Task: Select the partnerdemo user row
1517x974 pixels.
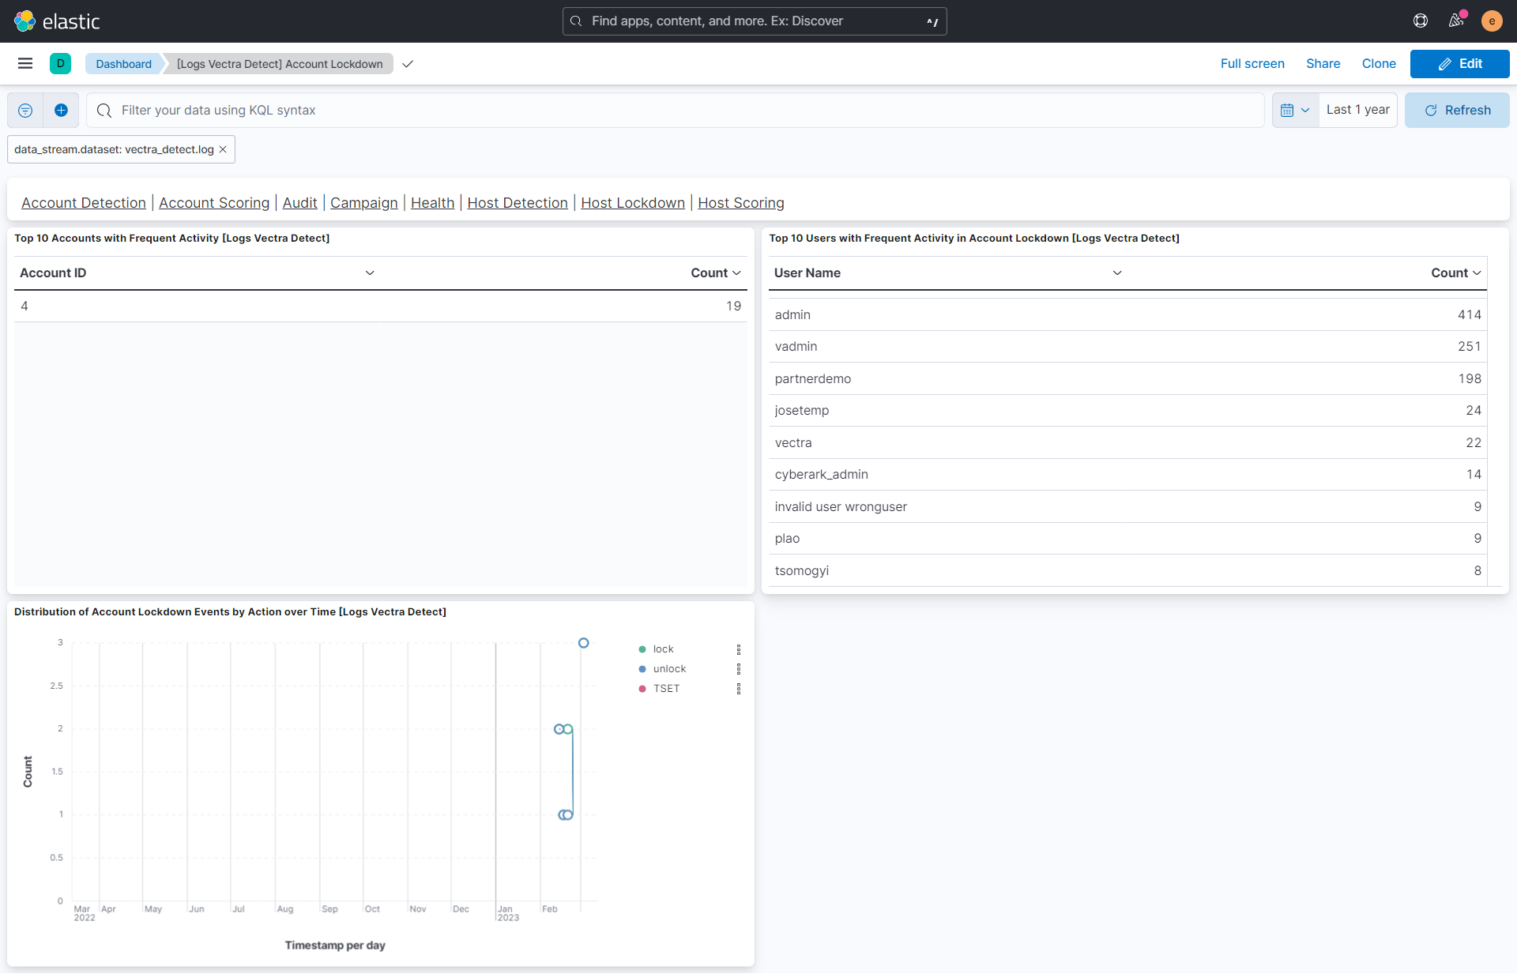Action: (1128, 379)
